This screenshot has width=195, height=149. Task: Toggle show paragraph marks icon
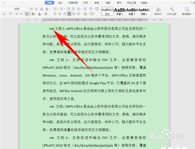[x=91, y=9]
